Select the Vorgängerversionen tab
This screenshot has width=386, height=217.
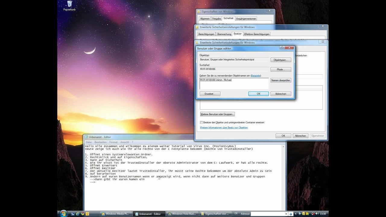point(246,19)
